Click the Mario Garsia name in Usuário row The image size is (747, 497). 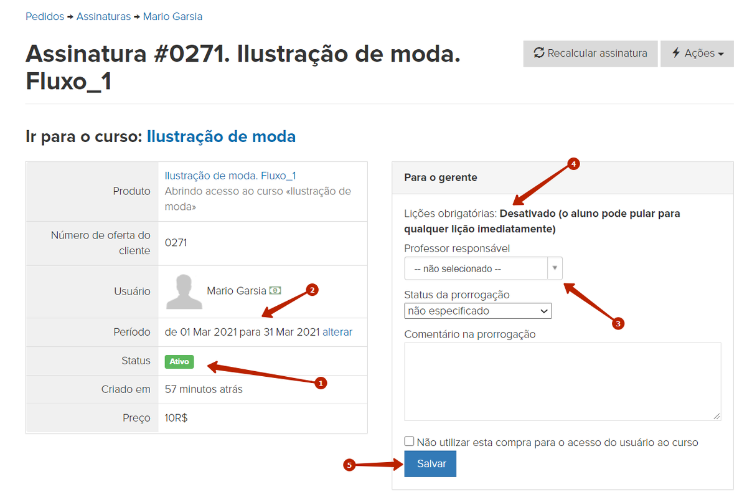pyautogui.click(x=237, y=290)
